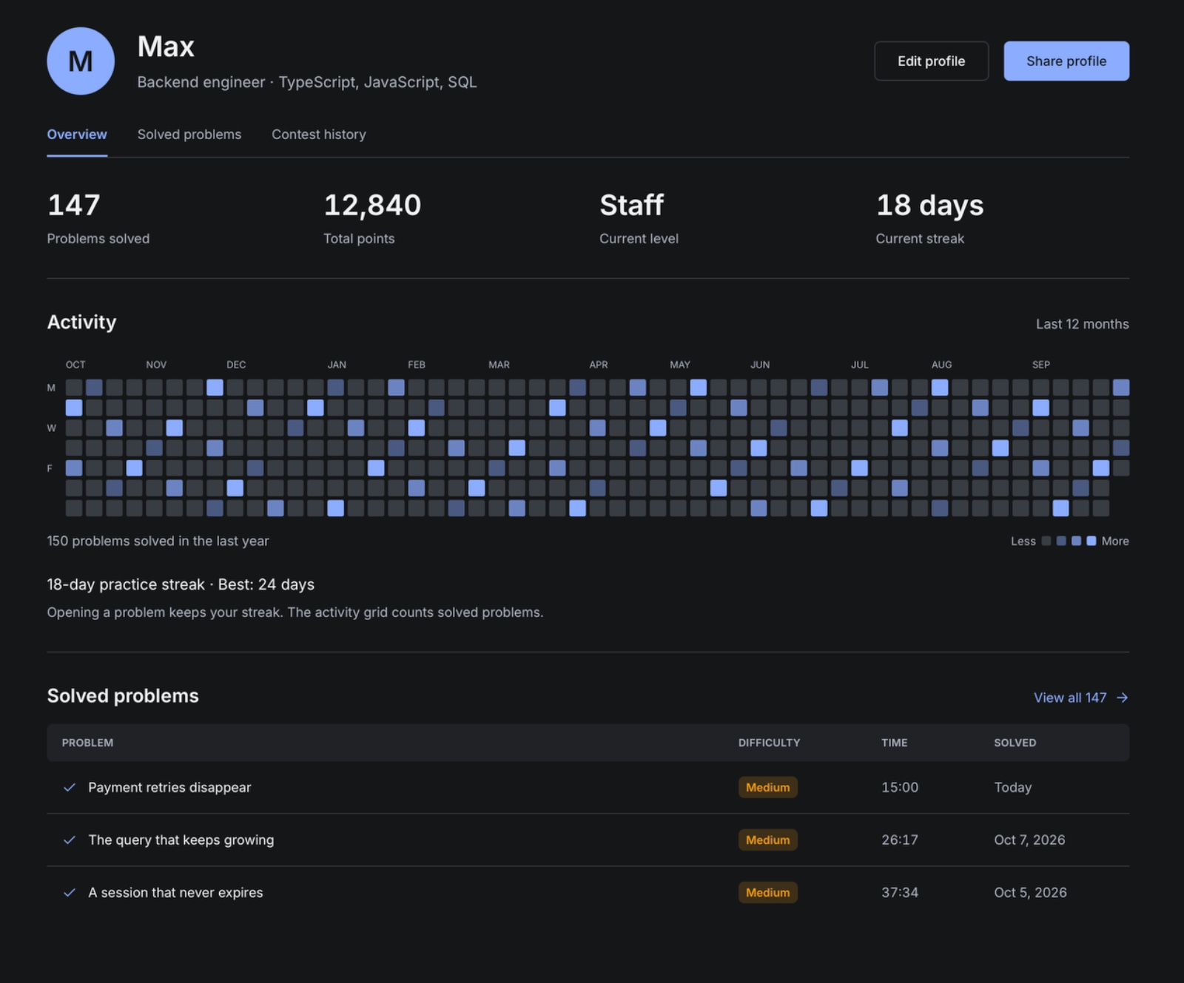Click the 37:34 time value

tap(900, 892)
